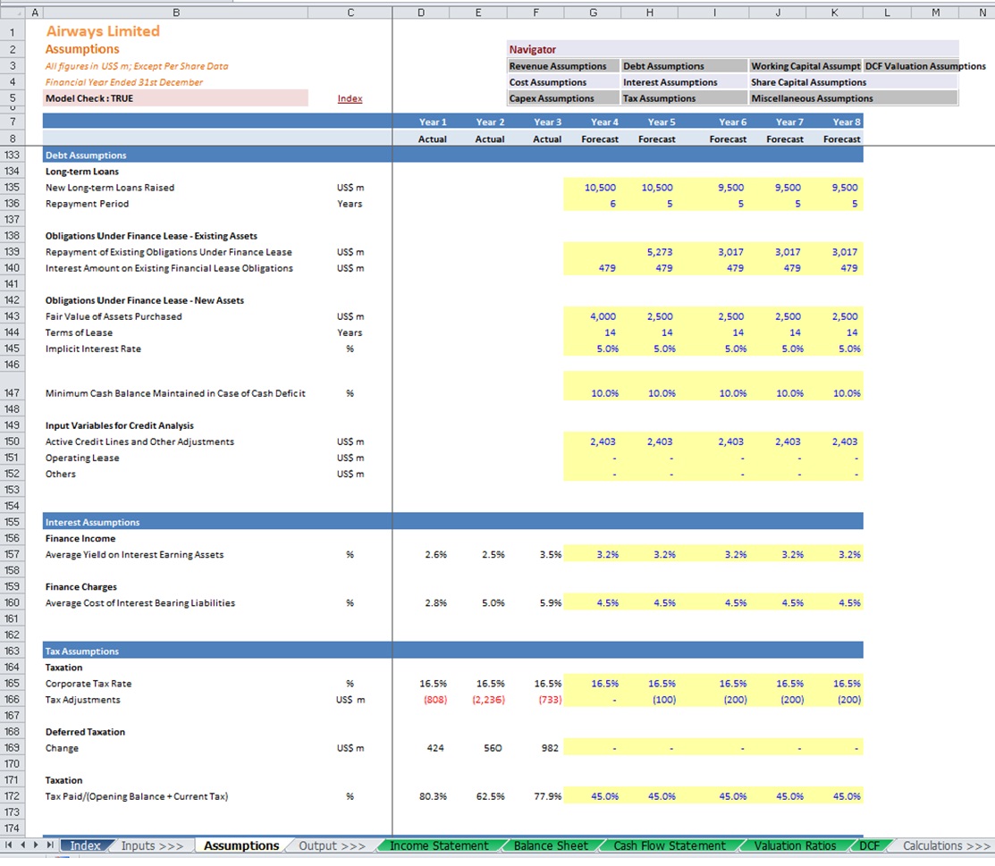Select Year 4 fair value 4,000 cell
This screenshot has height=866, width=995.
(x=593, y=316)
